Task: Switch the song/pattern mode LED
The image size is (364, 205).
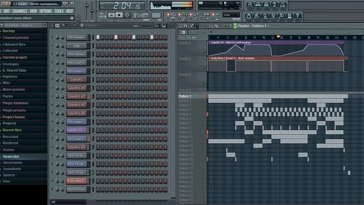Action: pos(105,15)
